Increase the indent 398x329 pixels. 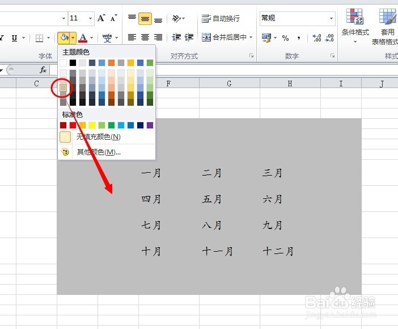(189, 38)
